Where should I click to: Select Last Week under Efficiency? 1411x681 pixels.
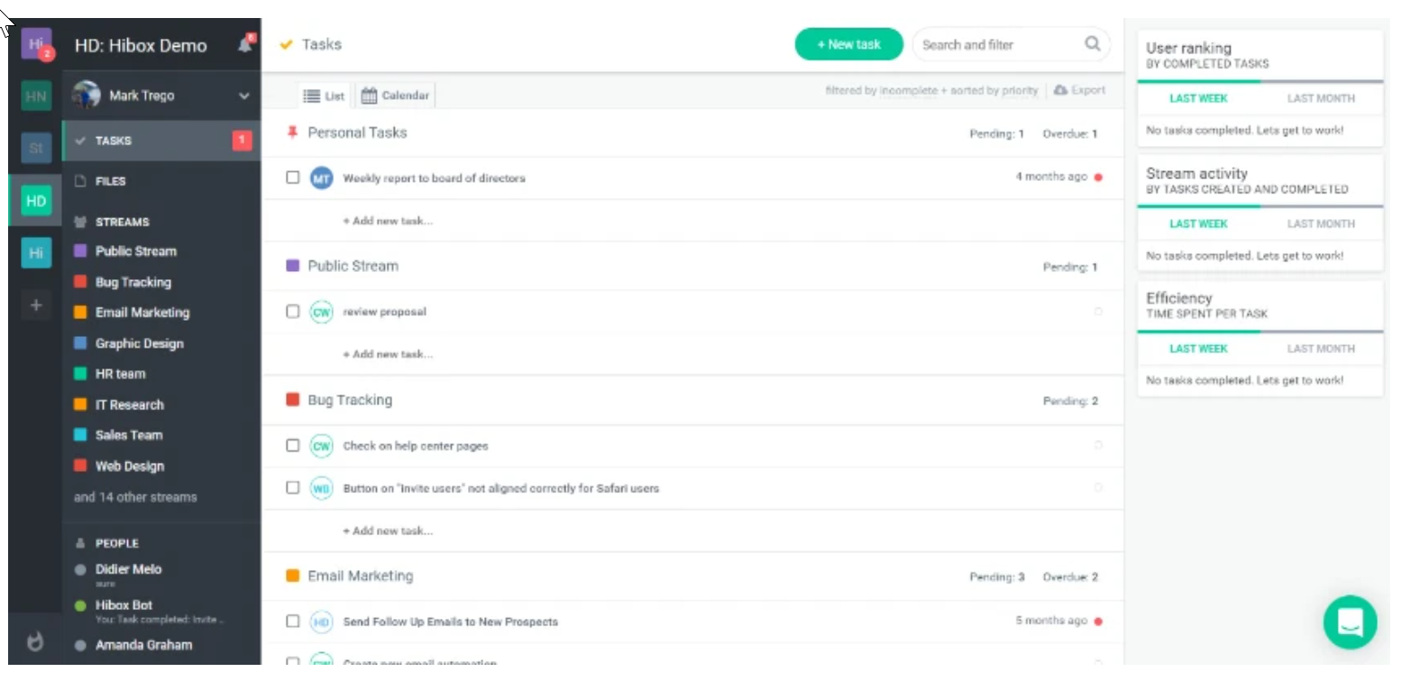pyautogui.click(x=1198, y=349)
